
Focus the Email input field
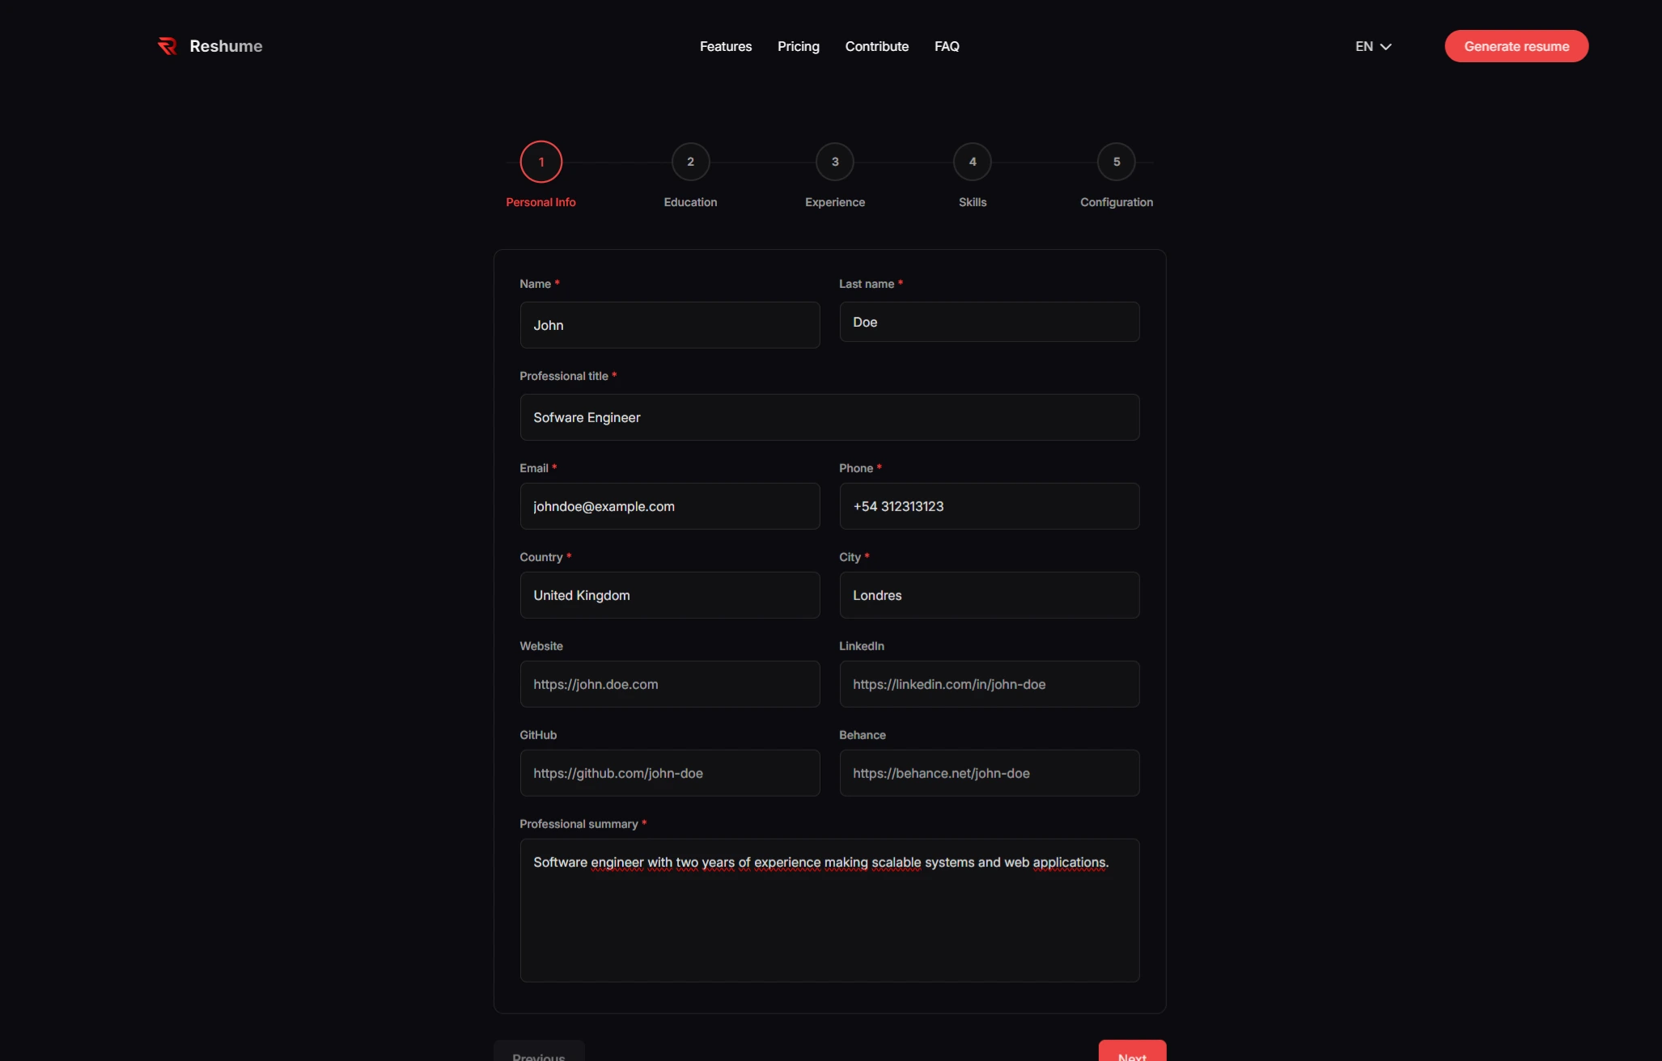(669, 506)
